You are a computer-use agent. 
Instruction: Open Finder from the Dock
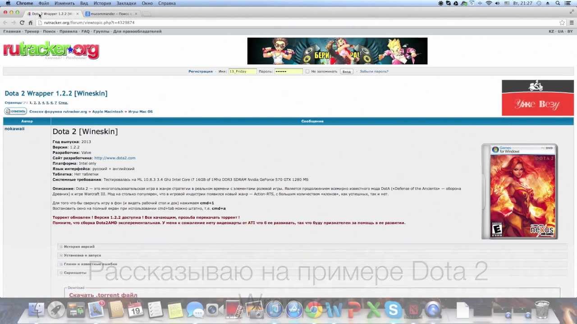pos(37,310)
